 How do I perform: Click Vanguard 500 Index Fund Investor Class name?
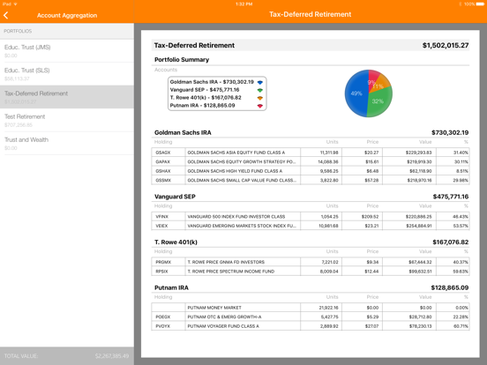click(236, 216)
